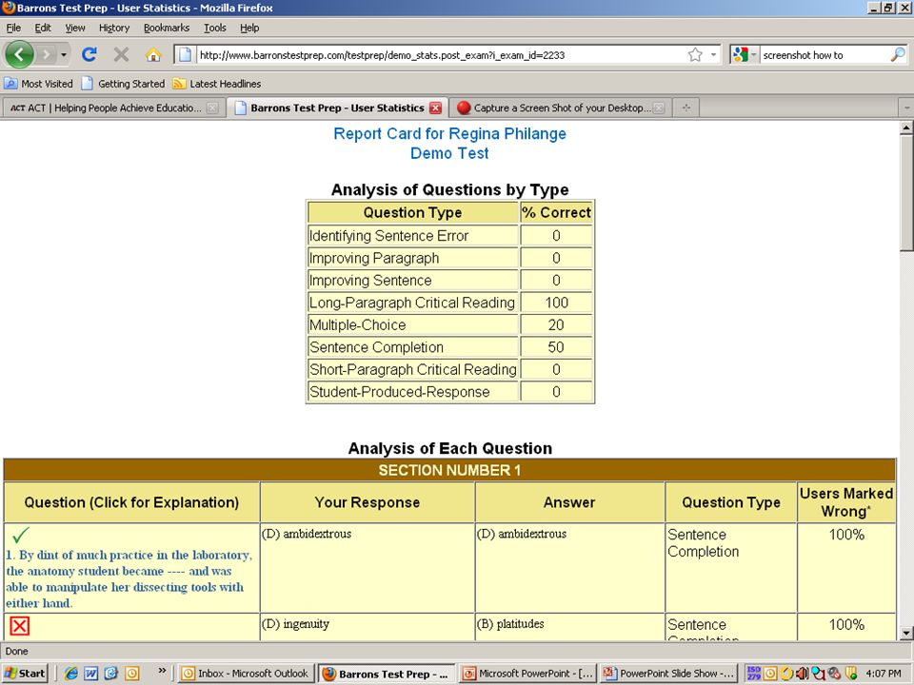914x685 pixels.
Task: Click the Sentence Completion type row
Action: 450,347
